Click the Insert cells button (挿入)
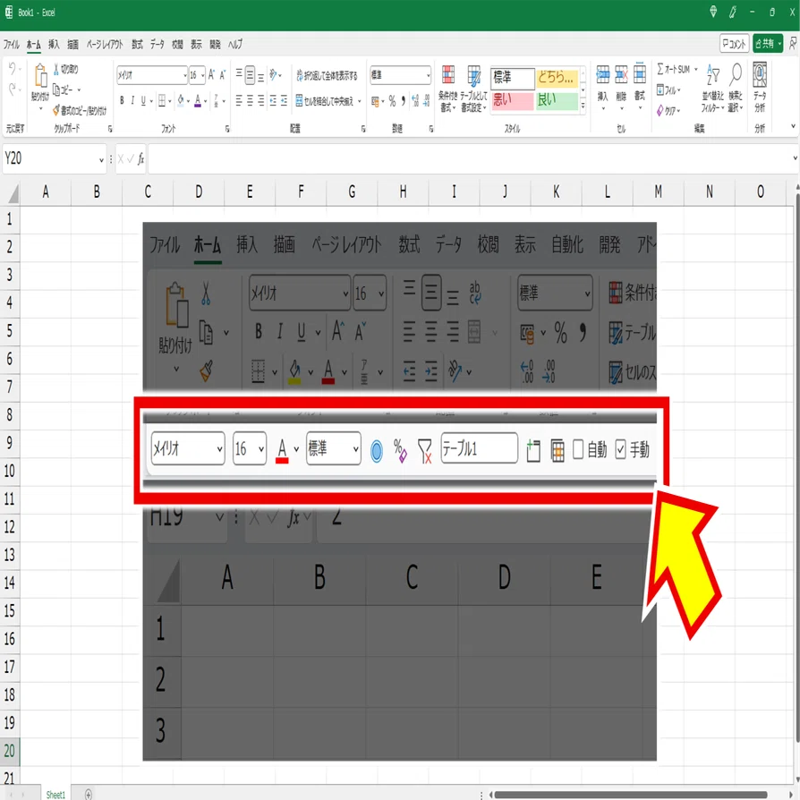The image size is (800, 800). pyautogui.click(x=602, y=86)
